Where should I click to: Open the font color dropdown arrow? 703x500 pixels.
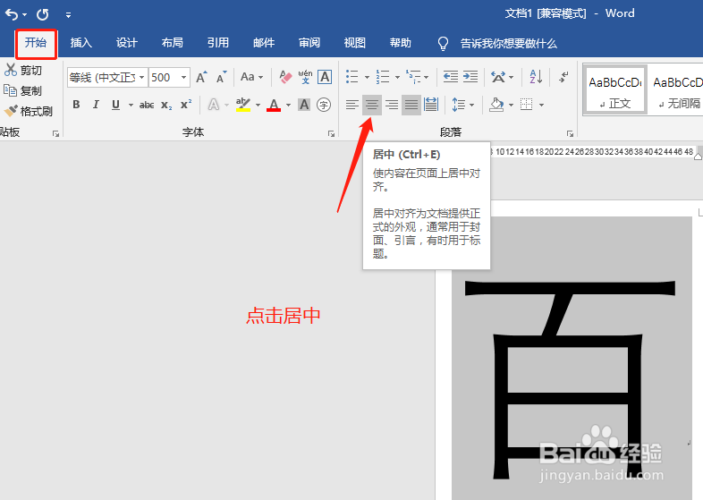point(288,105)
